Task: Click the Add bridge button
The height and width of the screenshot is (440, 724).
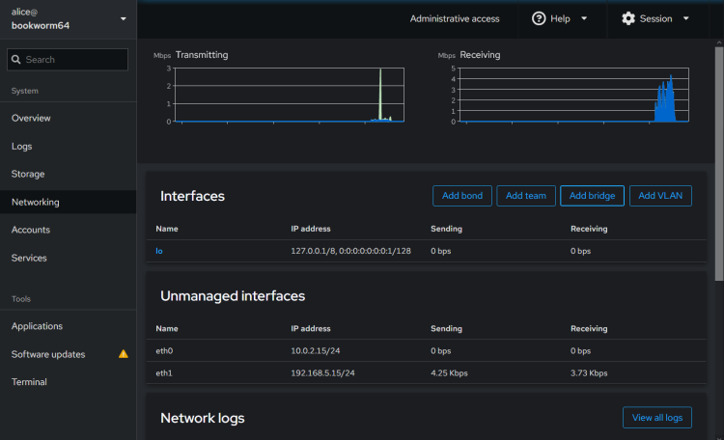Action: click(x=592, y=196)
